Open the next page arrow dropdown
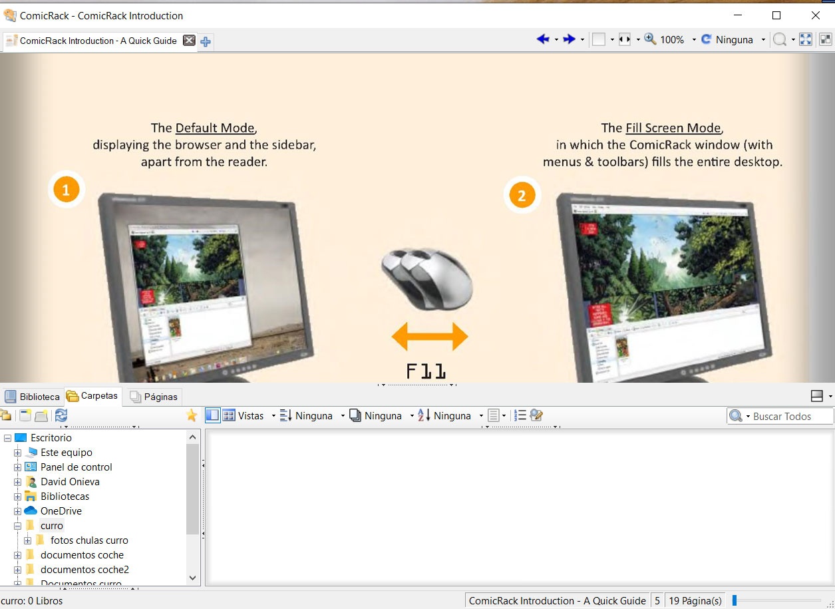This screenshot has height=609, width=835. 582,40
